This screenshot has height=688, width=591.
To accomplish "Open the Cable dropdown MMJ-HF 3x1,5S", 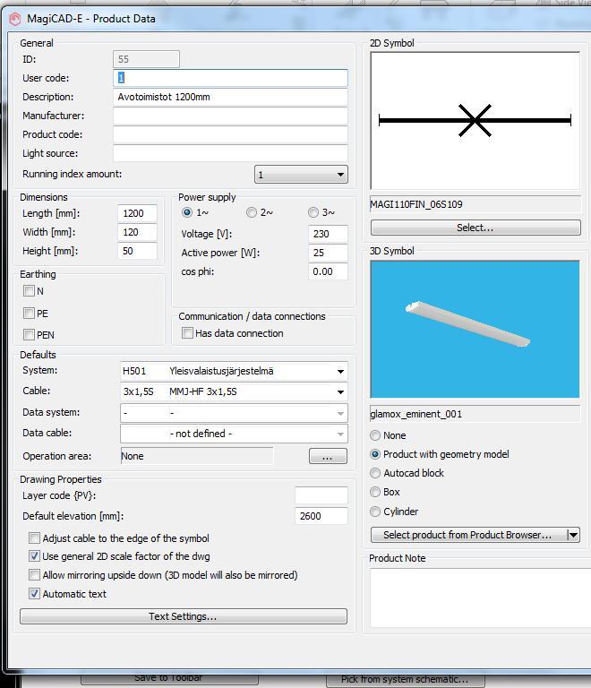I will point(234,391).
